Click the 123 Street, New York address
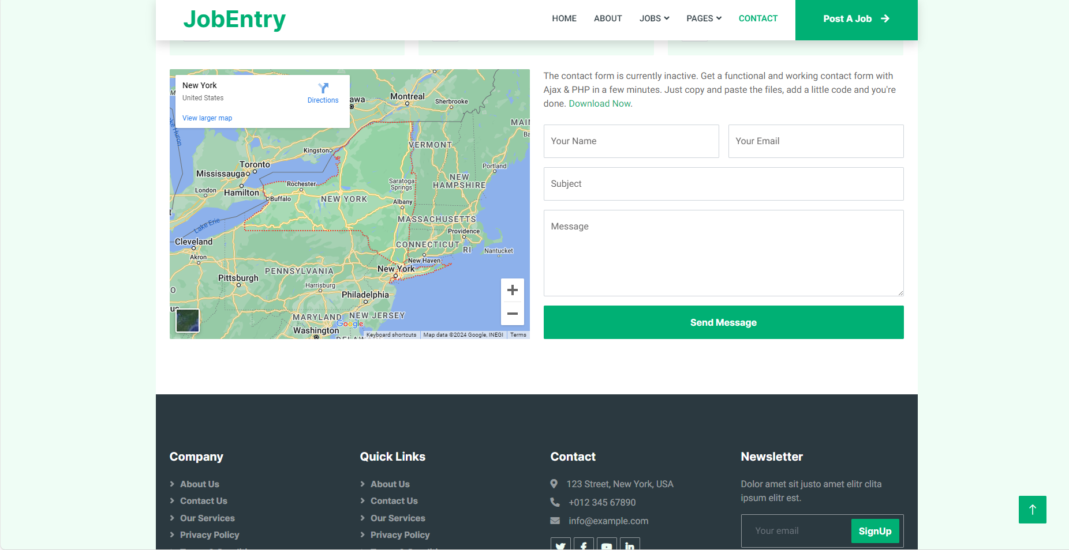The width and height of the screenshot is (1069, 550). (620, 484)
